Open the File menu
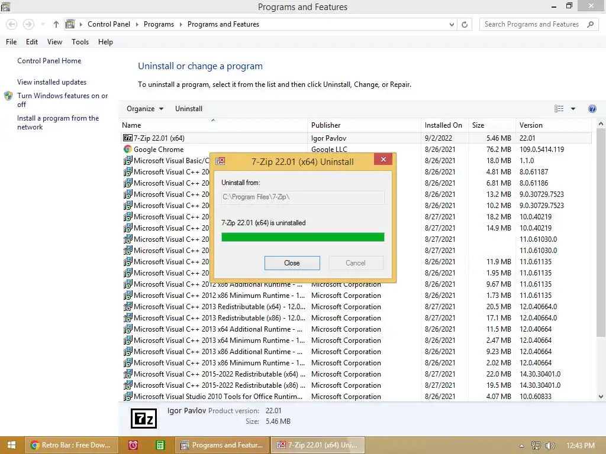 pos(11,42)
